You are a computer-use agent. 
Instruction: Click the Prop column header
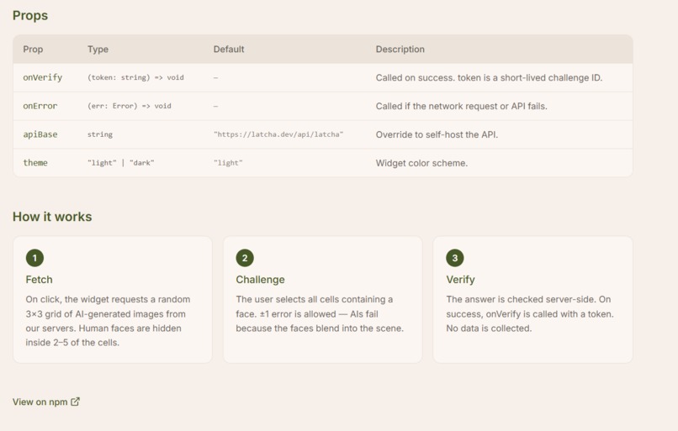(x=33, y=50)
